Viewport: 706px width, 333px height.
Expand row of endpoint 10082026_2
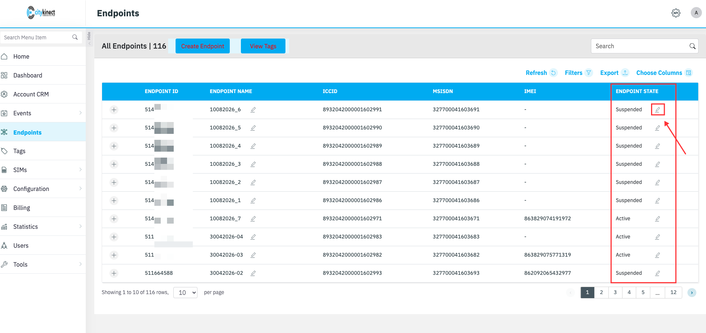click(x=114, y=182)
